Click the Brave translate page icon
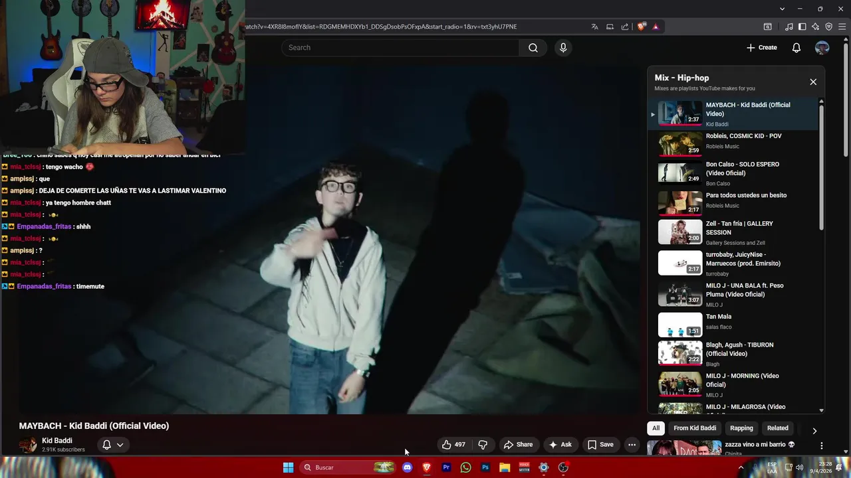Viewport: 851px width, 478px height. pyautogui.click(x=594, y=27)
